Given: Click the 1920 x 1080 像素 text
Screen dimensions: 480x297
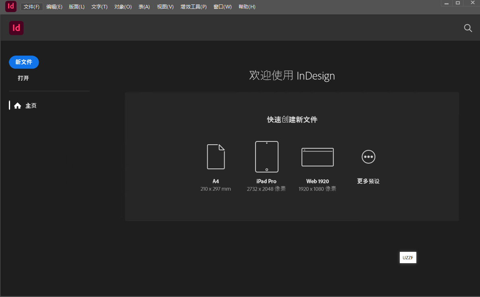Looking at the screenshot, I should [318, 189].
